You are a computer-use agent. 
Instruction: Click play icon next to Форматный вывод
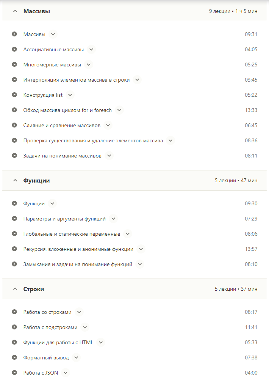tap(14, 358)
